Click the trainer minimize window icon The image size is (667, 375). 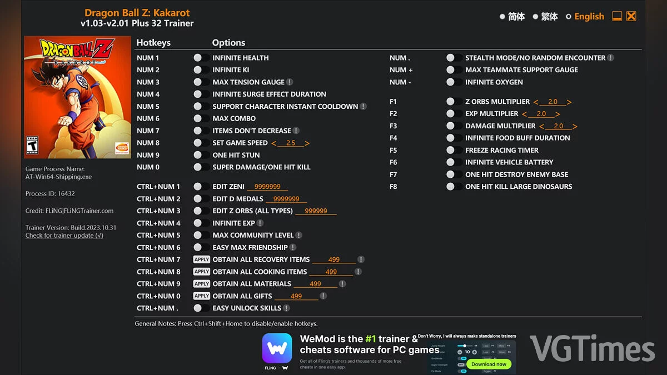click(617, 16)
